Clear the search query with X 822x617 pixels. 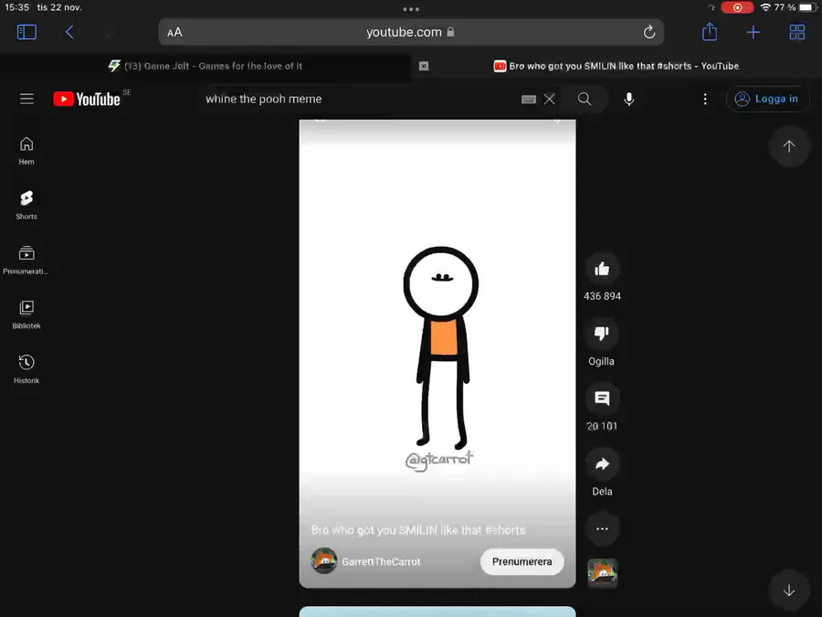549,99
